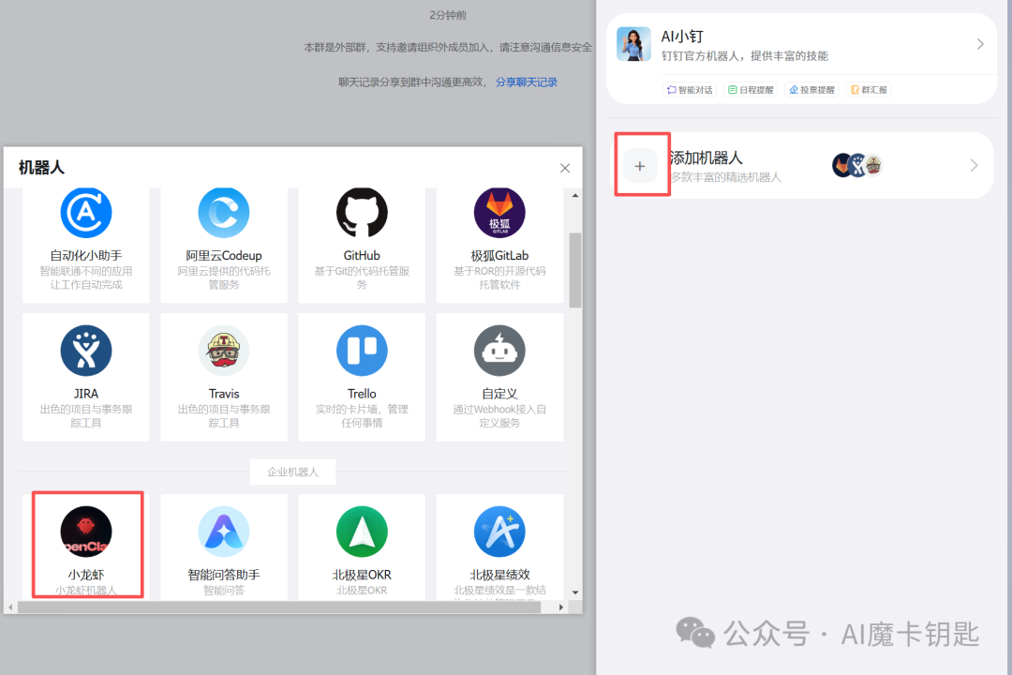Click the robot list scroll-up arrow
Image resolution: width=1012 pixels, height=675 pixels.
click(x=575, y=195)
